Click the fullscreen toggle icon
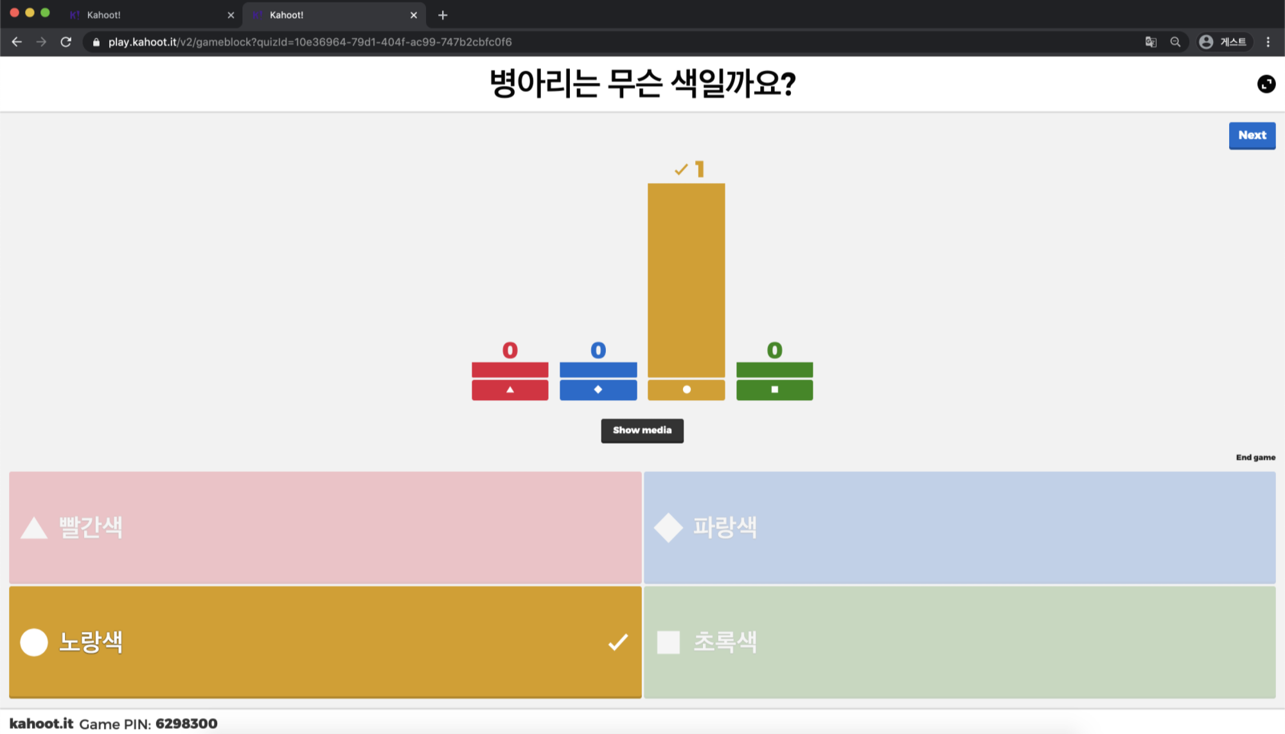Image resolution: width=1285 pixels, height=734 pixels. coord(1266,84)
